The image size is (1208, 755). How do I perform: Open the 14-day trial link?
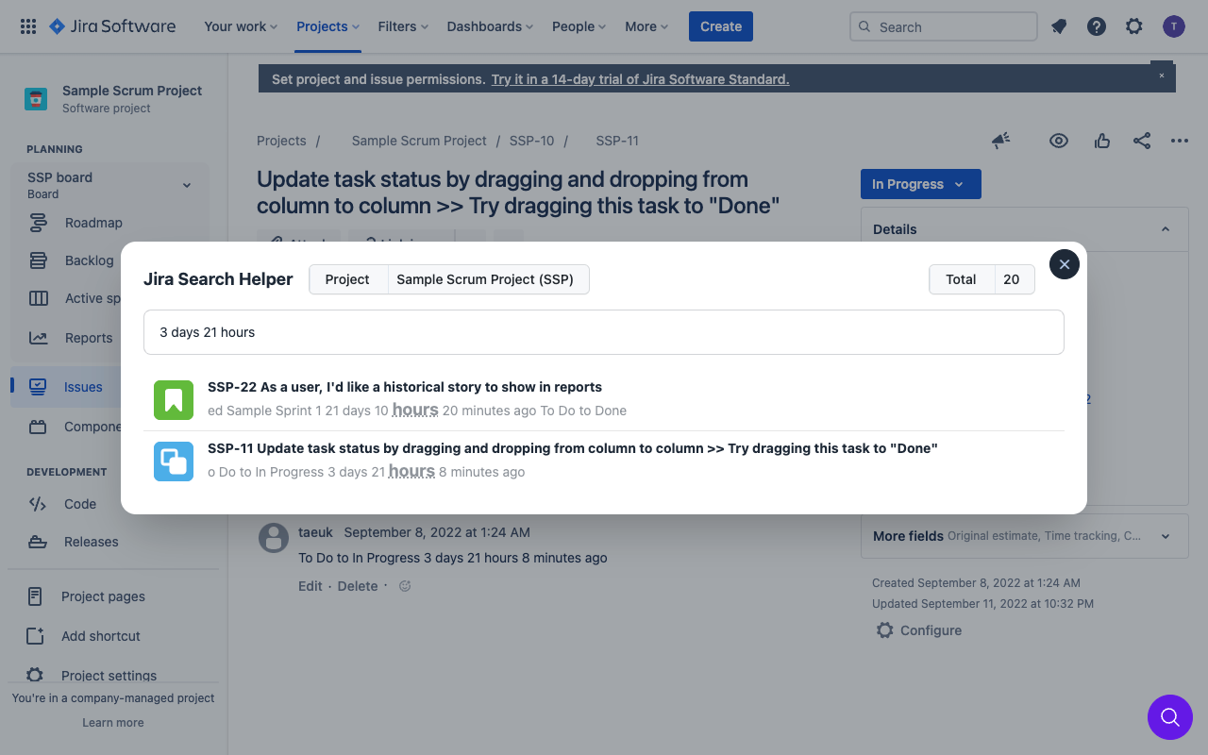(x=639, y=79)
